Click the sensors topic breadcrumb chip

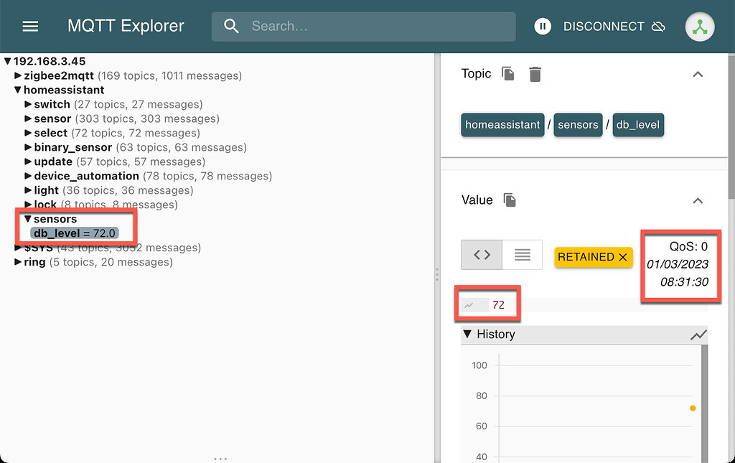pyautogui.click(x=578, y=125)
